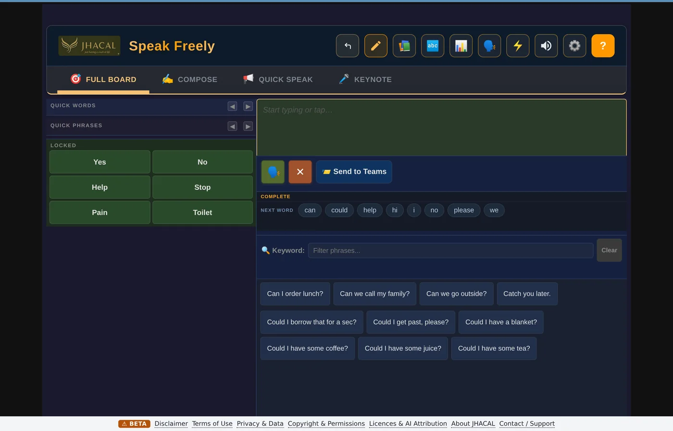Open Licences & AI Attribution link
The width and height of the screenshot is (673, 431).
point(408,424)
